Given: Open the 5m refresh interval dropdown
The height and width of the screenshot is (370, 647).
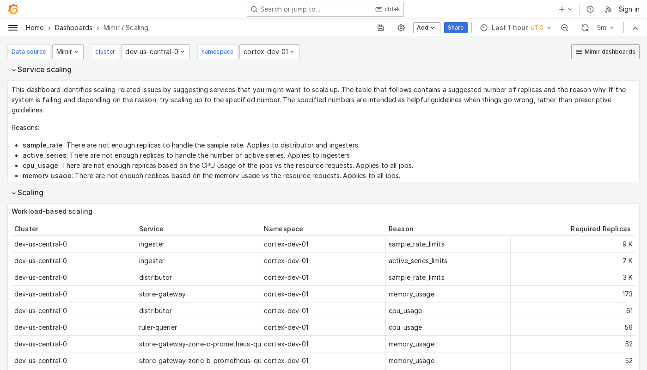Looking at the screenshot, I should (x=605, y=28).
